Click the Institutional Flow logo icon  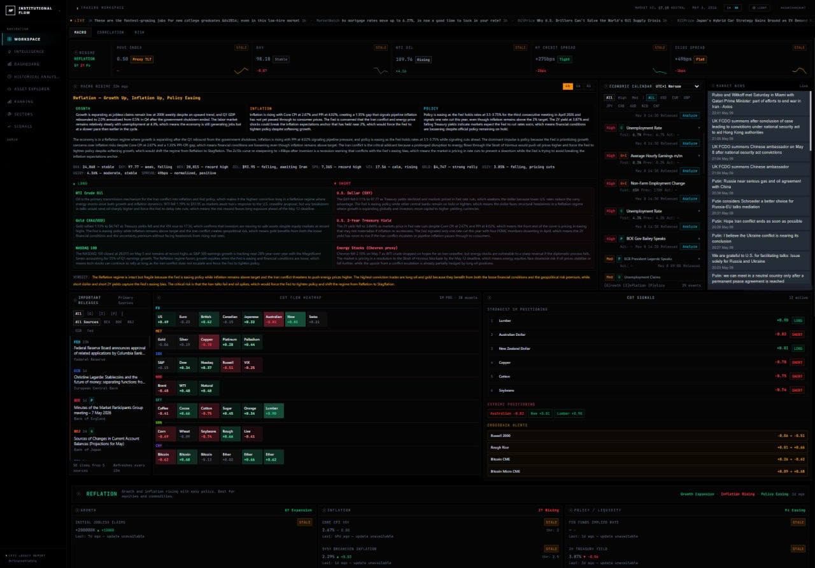coord(10,10)
